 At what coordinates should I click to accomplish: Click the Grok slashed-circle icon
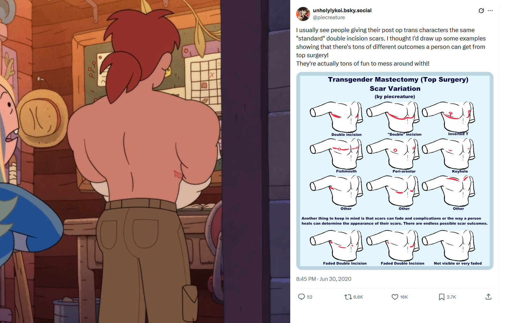coord(481,10)
